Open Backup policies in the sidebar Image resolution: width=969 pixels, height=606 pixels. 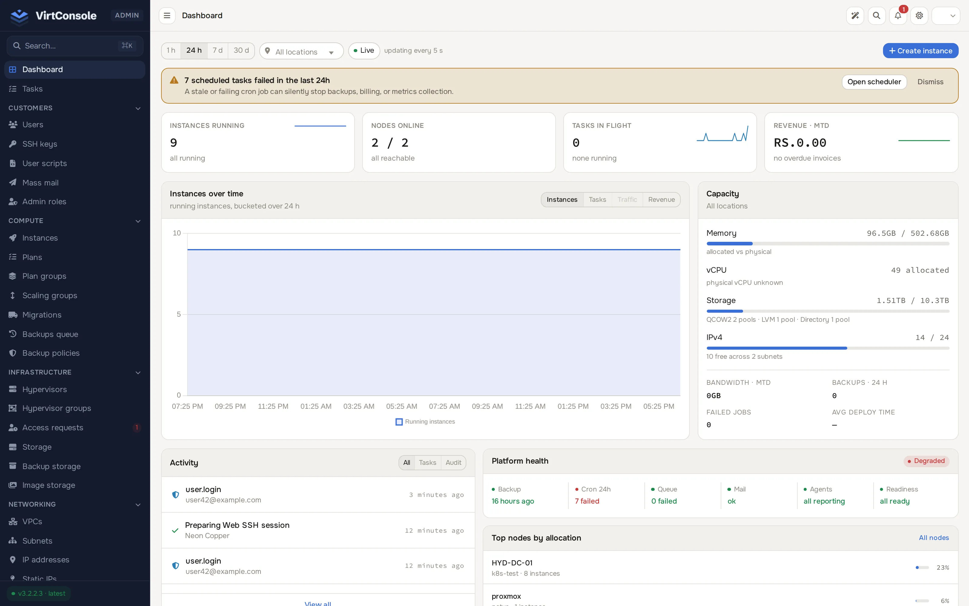pyautogui.click(x=75, y=353)
